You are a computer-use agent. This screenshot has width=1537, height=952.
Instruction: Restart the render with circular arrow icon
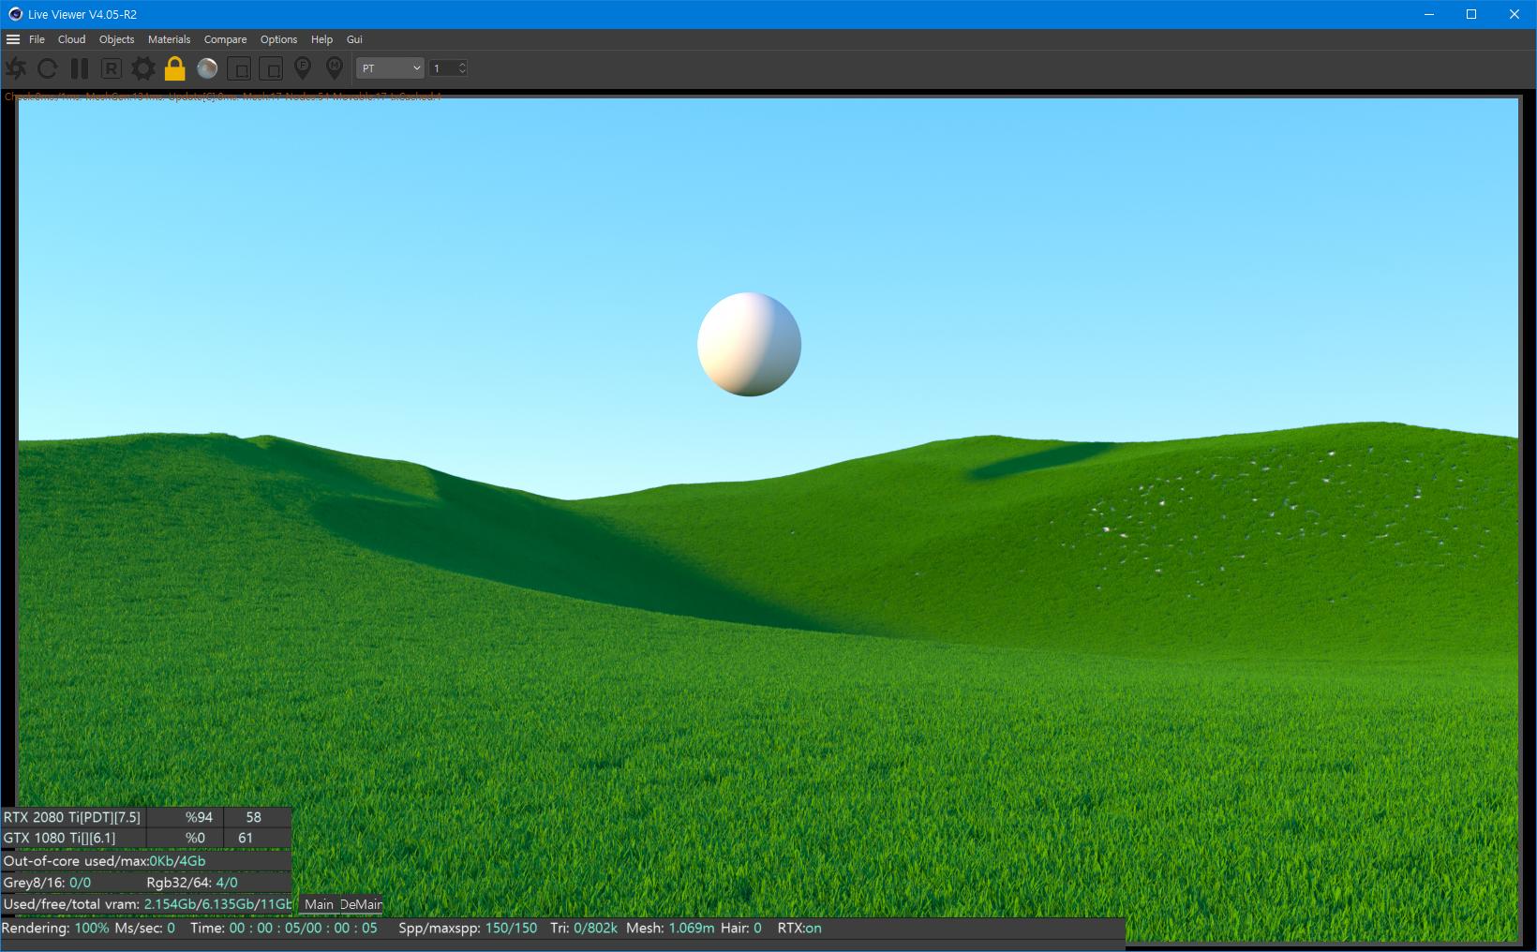tap(48, 68)
